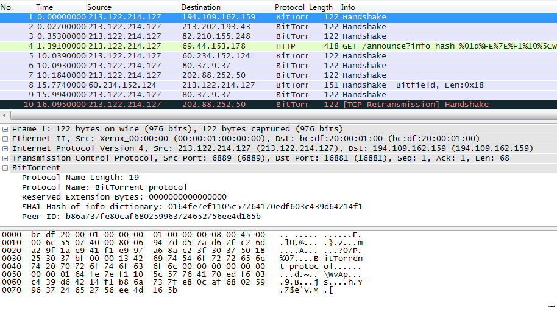This screenshot has width=557, height=309.
Task: Select the Protocol Name Length: 19 field
Action: pos(80,178)
